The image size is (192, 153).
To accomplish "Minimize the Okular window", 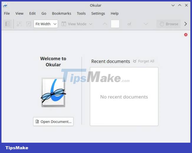I will point(173,5).
